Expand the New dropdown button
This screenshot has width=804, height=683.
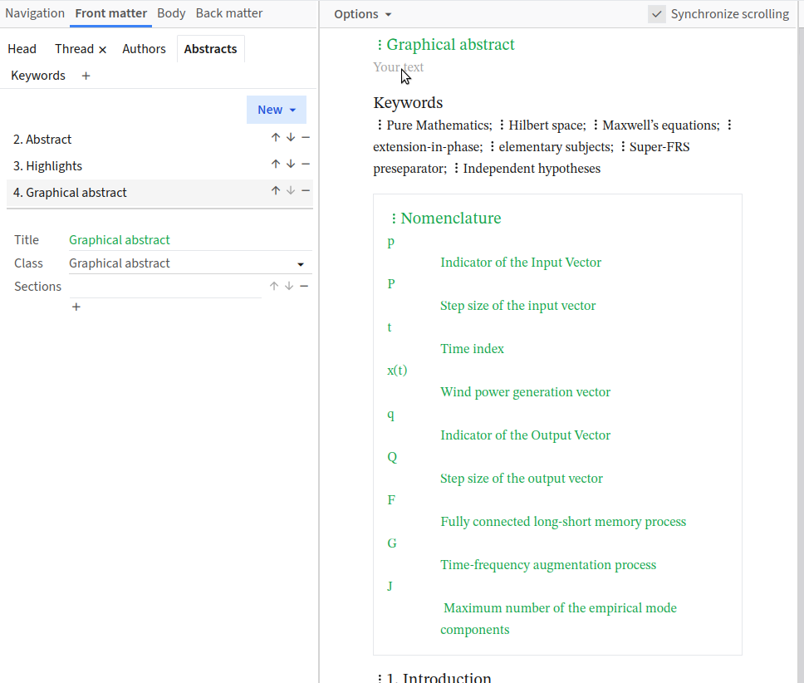coord(277,110)
